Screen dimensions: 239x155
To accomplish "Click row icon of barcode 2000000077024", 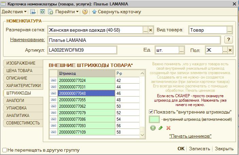I will click(53, 80).
